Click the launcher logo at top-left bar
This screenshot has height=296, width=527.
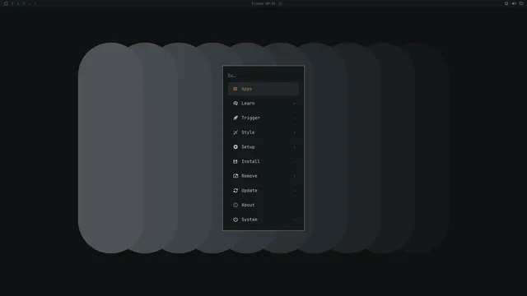pos(6,3)
